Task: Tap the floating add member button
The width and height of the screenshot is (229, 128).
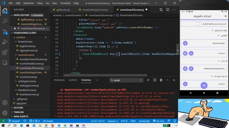Action: click(204, 85)
